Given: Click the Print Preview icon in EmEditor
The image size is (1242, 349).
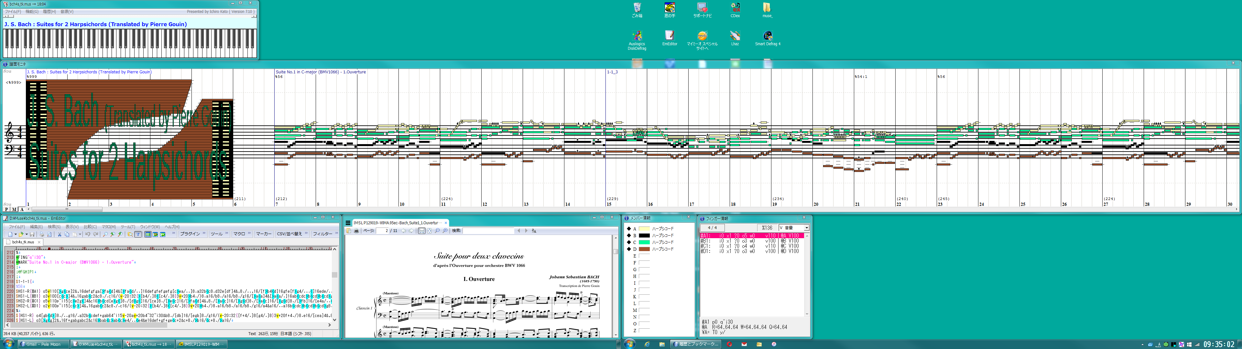Looking at the screenshot, I should (49, 234).
